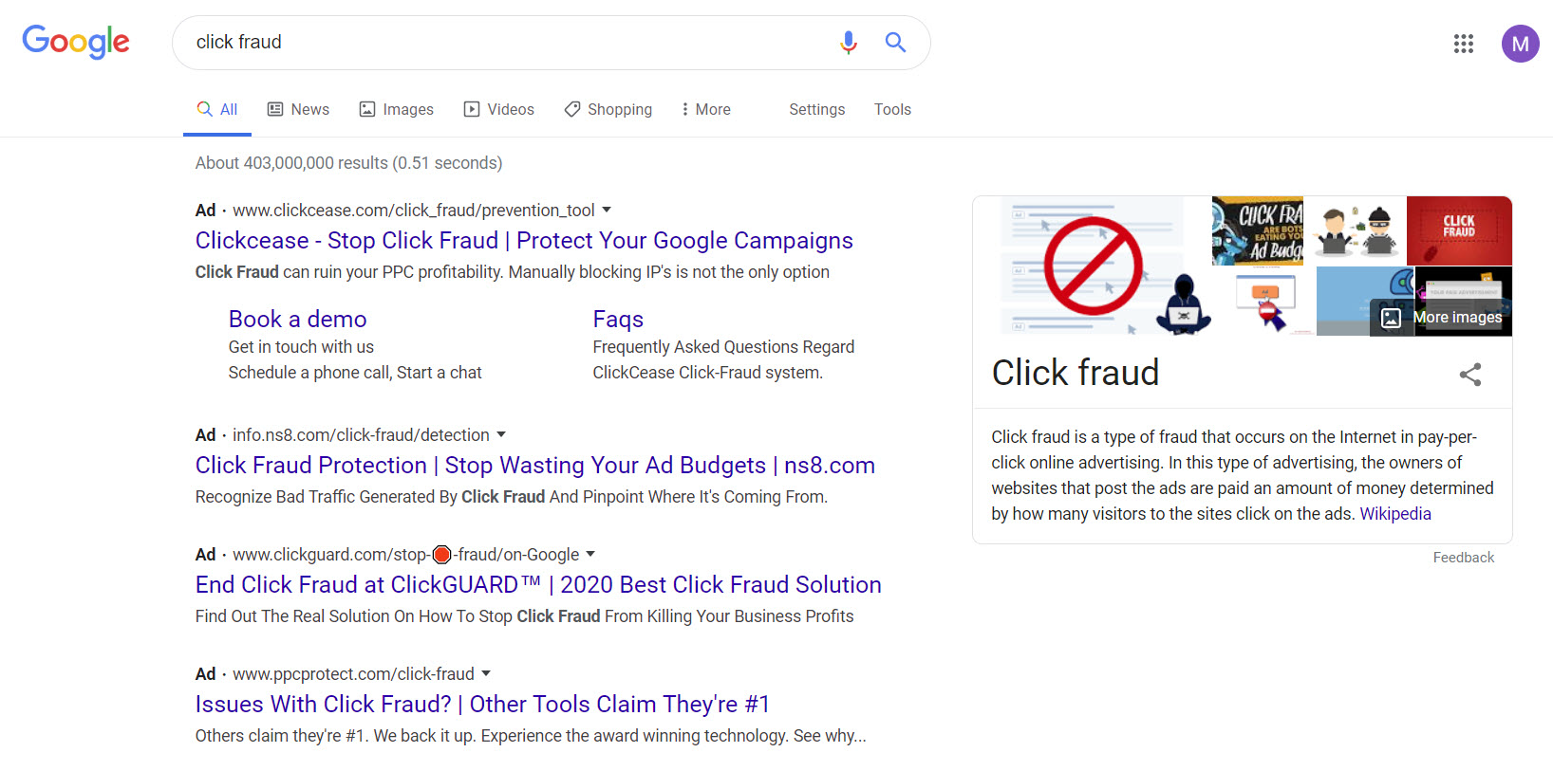Click the Wikipedia link in the description
This screenshot has height=771, width=1553.
[1395, 513]
